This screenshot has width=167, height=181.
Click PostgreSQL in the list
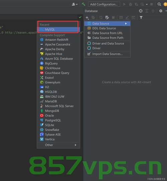tap(58, 120)
